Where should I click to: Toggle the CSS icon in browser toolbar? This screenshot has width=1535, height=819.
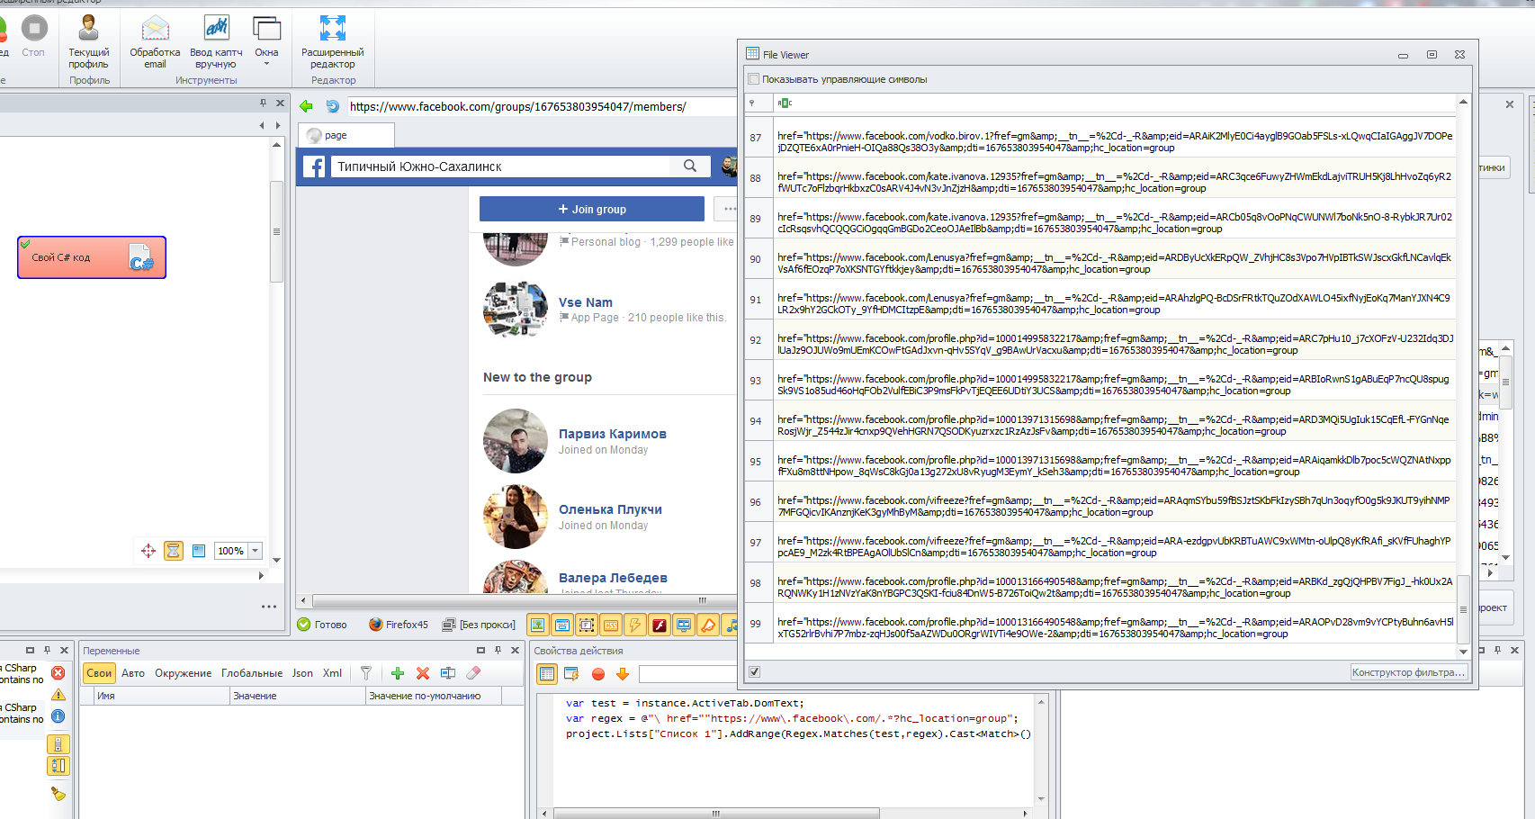pos(611,625)
